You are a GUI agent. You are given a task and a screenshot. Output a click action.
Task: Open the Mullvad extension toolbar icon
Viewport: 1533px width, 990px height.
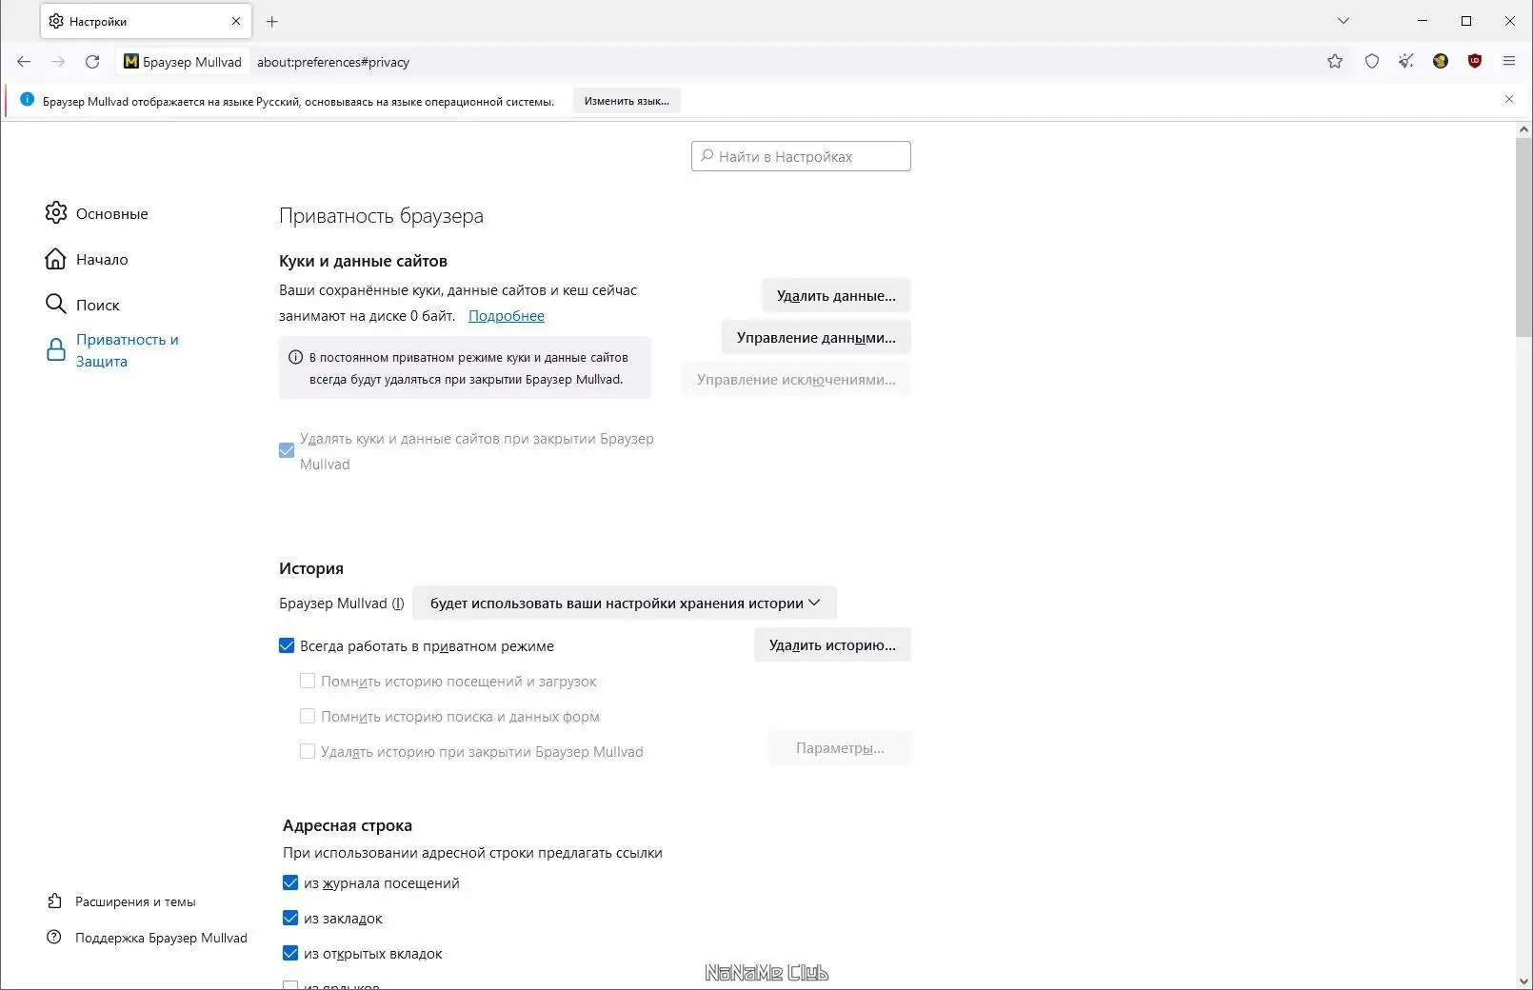point(1441,62)
